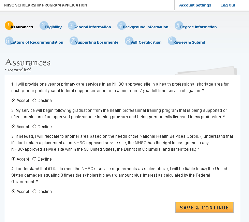Click the step 5 circle icon

coord(178,25)
